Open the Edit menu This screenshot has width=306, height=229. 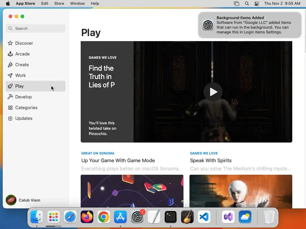tap(45, 3)
